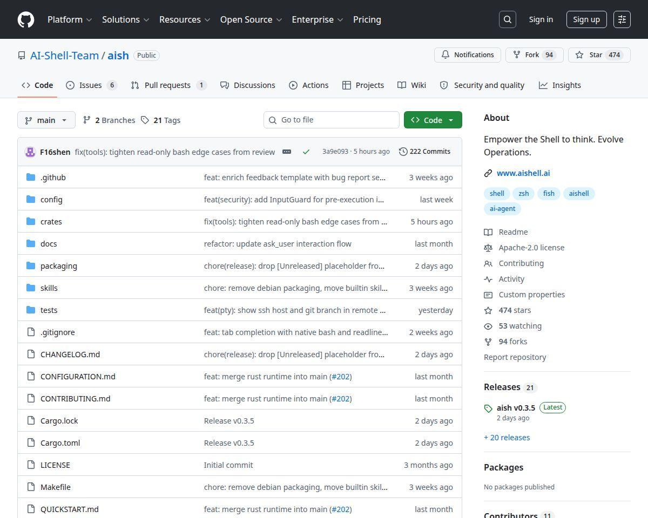648x518 pixels.
Task: Switch to the Pull requests tab
Action: click(168, 85)
